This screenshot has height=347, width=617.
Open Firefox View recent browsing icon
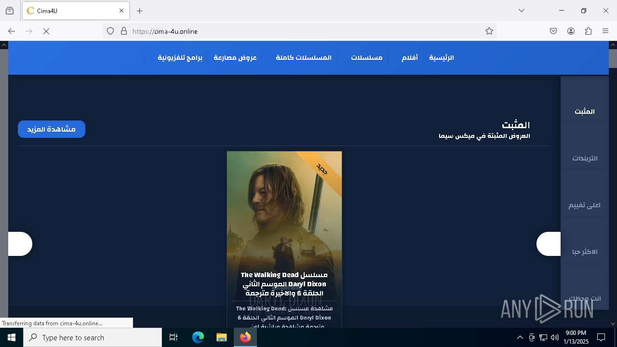(x=10, y=11)
